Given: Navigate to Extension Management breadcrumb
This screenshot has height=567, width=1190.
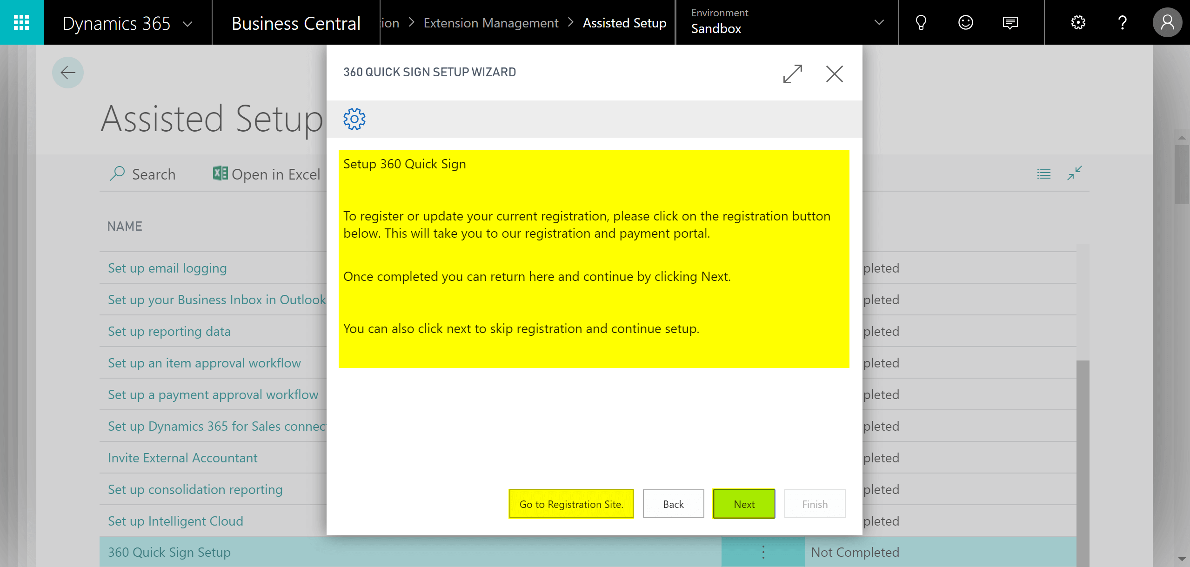Looking at the screenshot, I should (x=491, y=22).
